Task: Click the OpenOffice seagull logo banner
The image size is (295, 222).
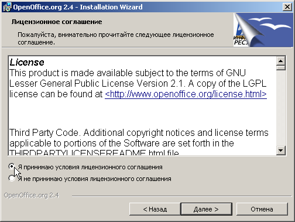Action: point(263,30)
